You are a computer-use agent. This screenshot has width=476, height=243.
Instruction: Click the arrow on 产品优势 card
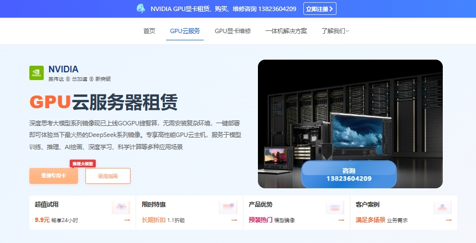(340, 220)
